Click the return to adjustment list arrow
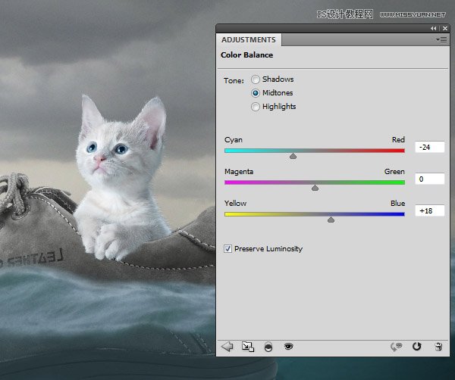Screen dimensions: 455x380 [x=226, y=346]
